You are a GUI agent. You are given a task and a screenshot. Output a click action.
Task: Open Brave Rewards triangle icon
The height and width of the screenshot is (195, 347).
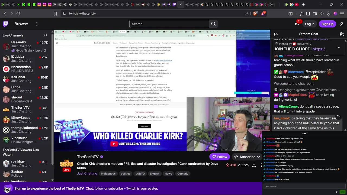(x=263, y=14)
